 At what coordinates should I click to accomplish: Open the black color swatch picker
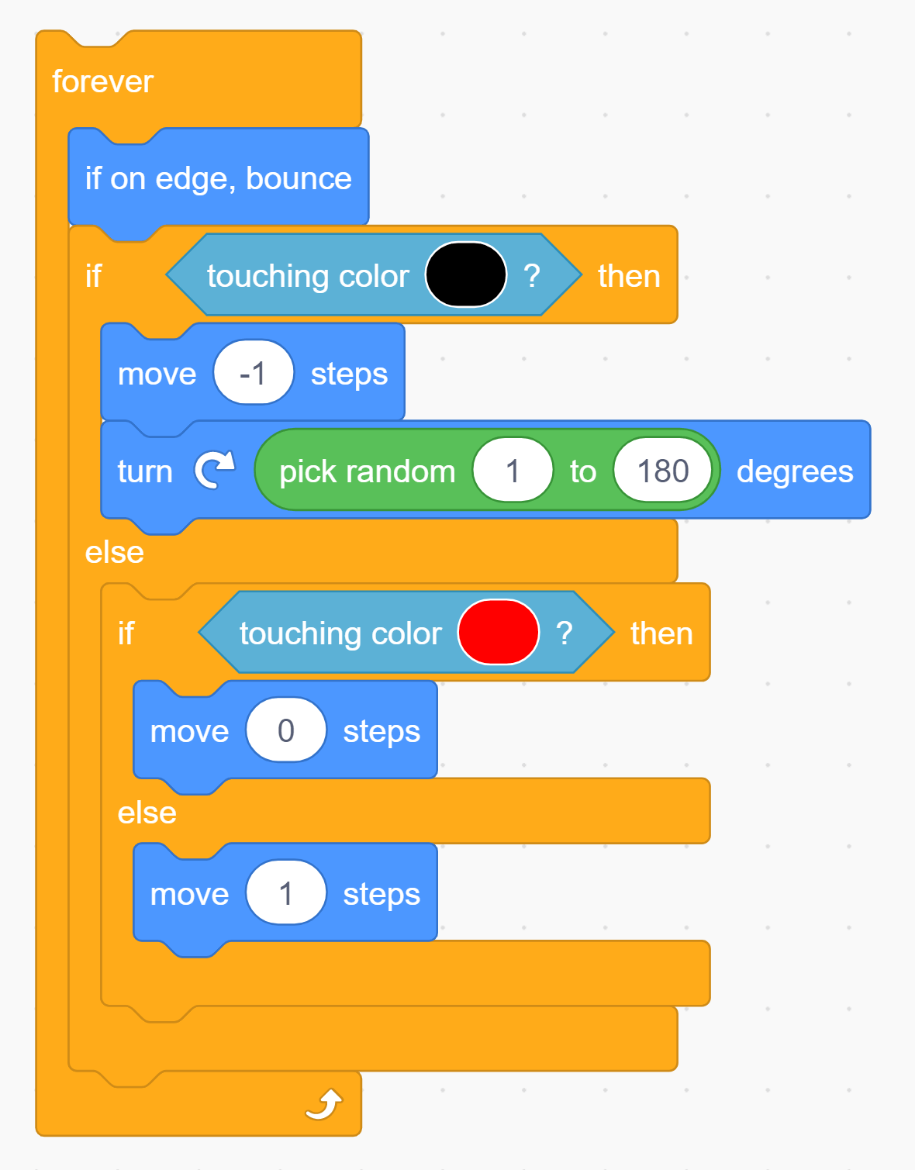[465, 275]
